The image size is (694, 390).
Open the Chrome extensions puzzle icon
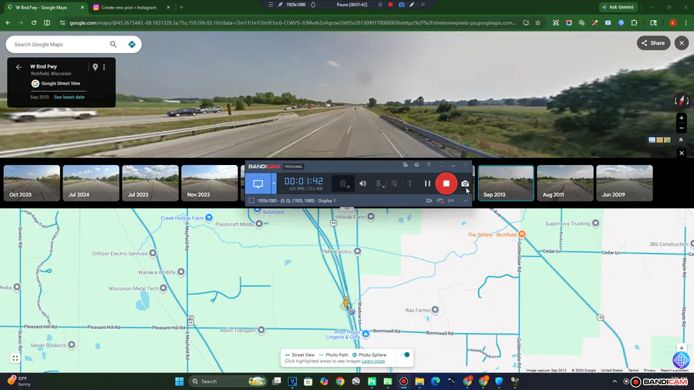pos(635,22)
